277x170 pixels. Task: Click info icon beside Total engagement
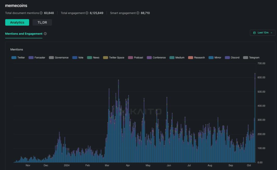click(87, 13)
